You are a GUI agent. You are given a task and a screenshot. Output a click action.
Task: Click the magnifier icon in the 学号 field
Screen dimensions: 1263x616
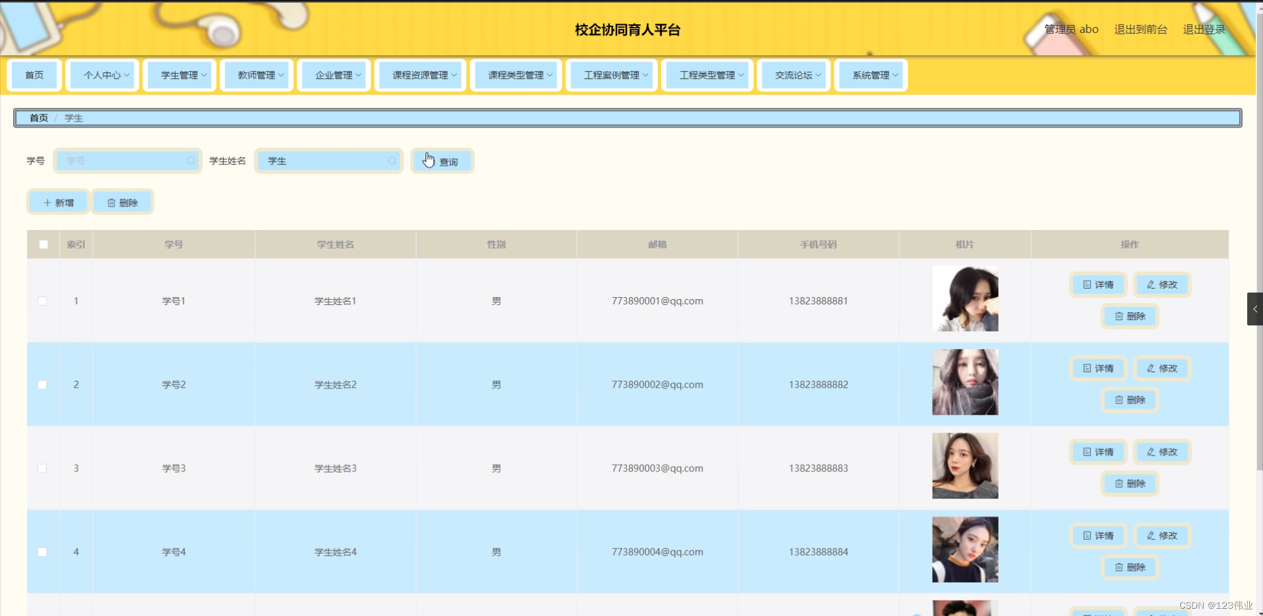click(x=190, y=160)
